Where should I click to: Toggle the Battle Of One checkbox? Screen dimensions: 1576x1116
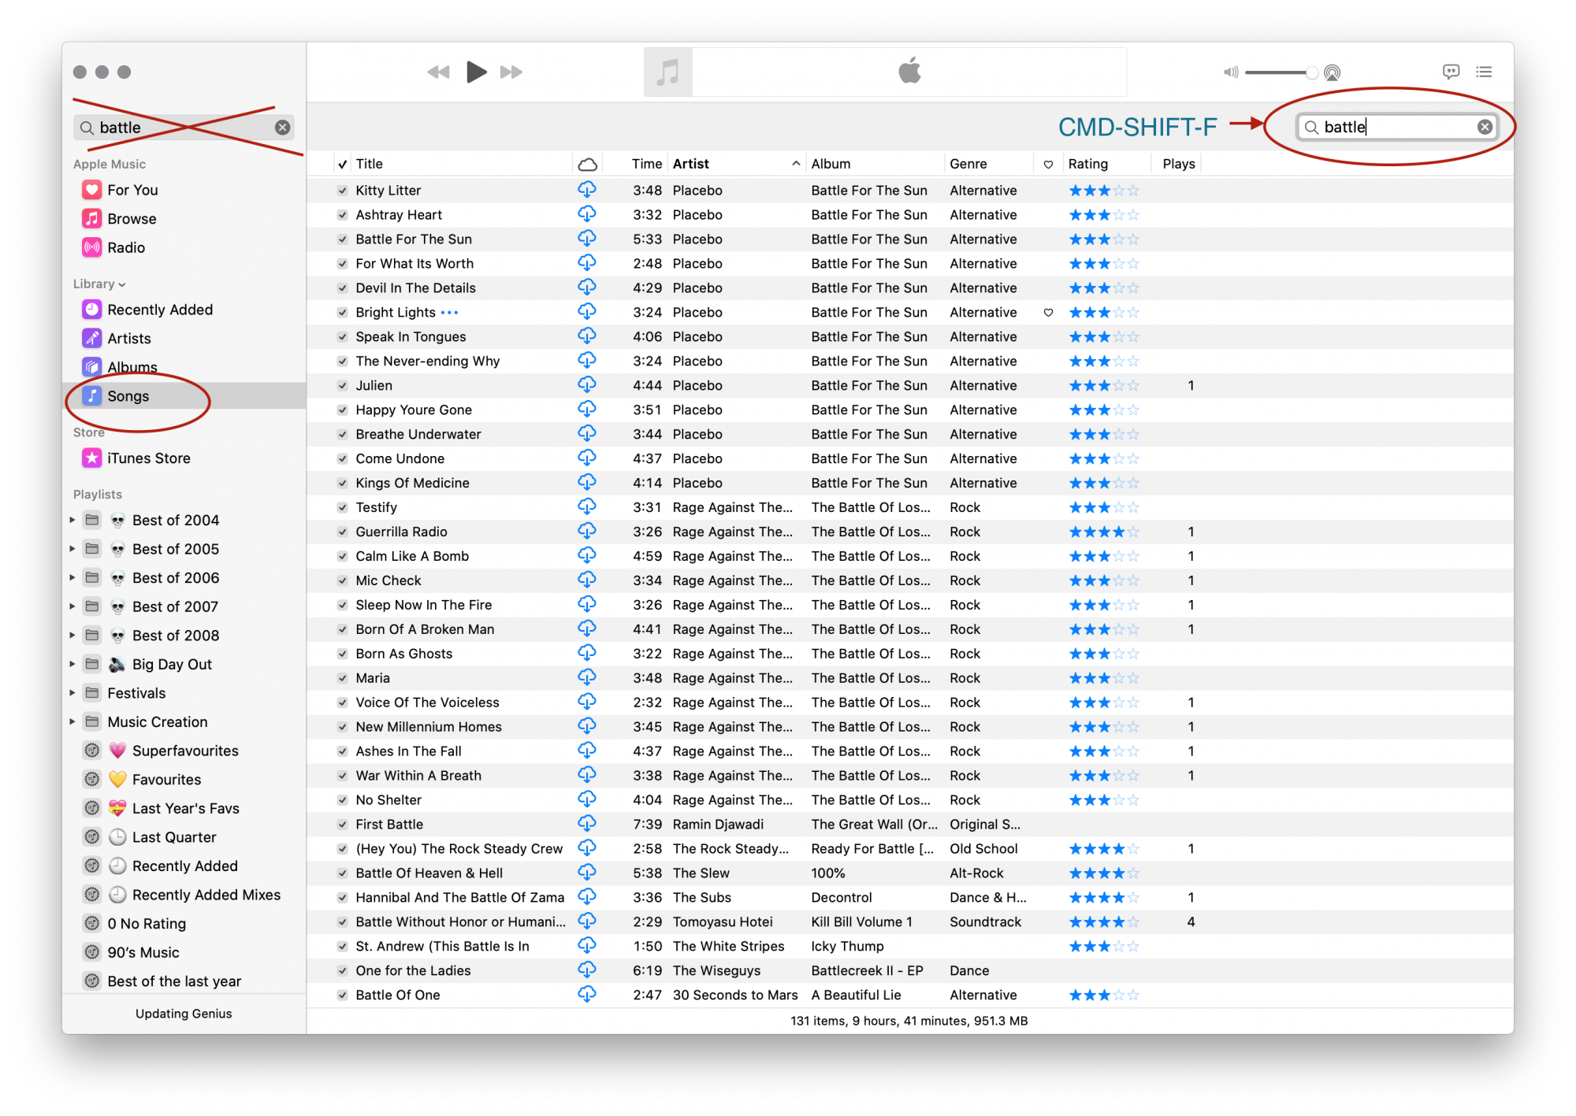(x=343, y=996)
